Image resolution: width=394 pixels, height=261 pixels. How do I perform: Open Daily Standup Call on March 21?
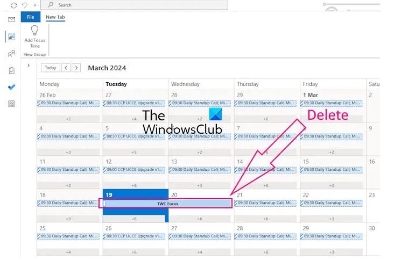tap(265, 203)
